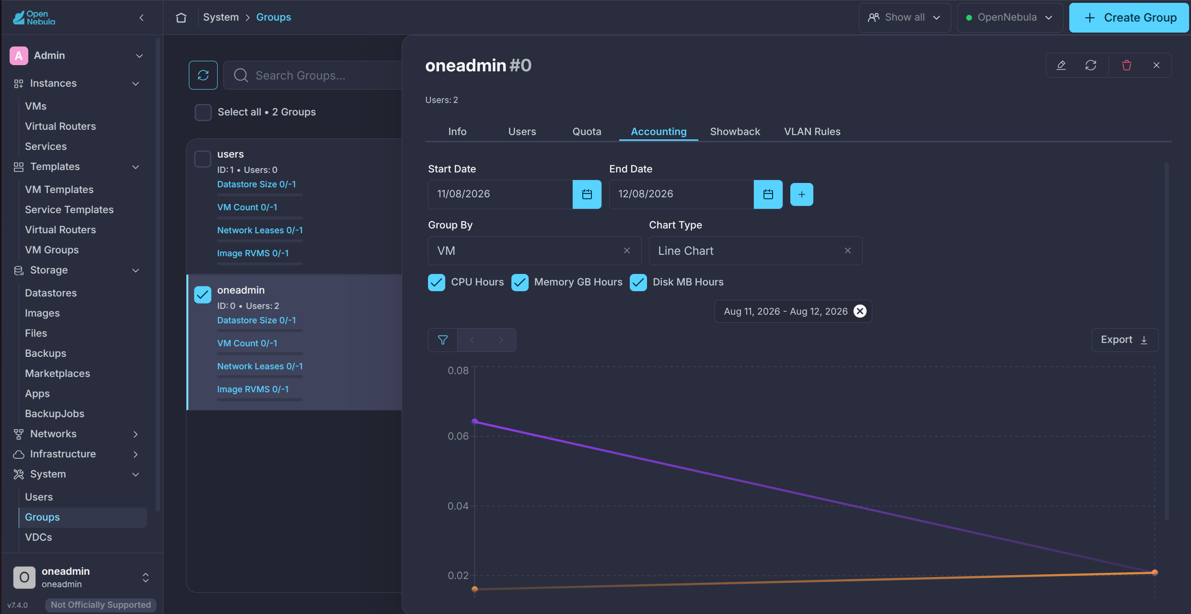1191x614 pixels.
Task: Click the OpenNebula logo
Action: pyautogui.click(x=34, y=18)
